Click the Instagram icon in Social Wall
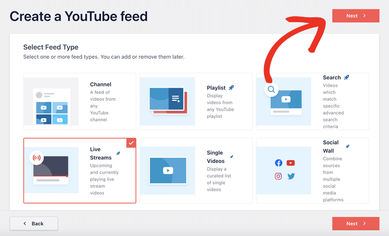The width and height of the screenshot is (389, 236). [278, 176]
